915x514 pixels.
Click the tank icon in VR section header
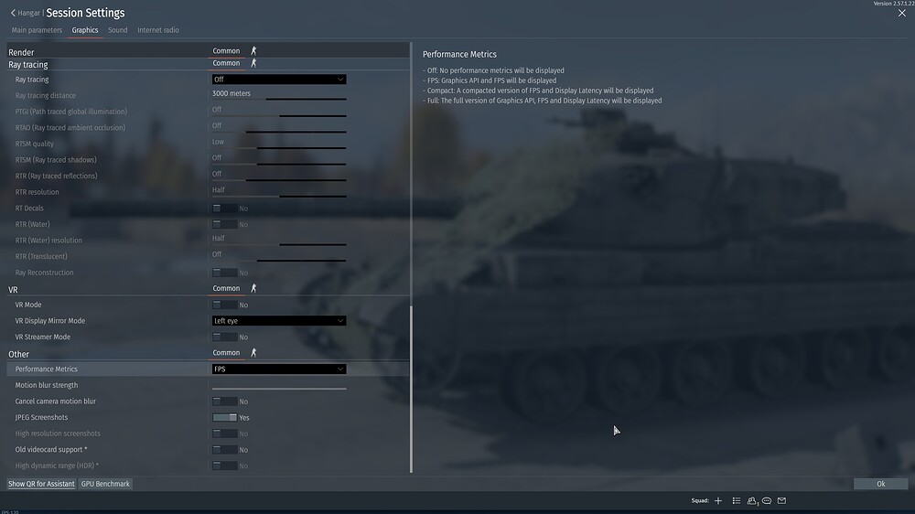(253, 288)
